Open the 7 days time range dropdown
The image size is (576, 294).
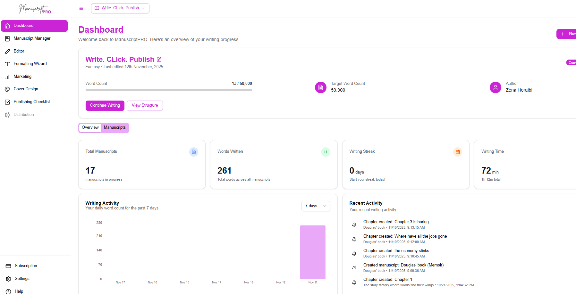(315, 206)
